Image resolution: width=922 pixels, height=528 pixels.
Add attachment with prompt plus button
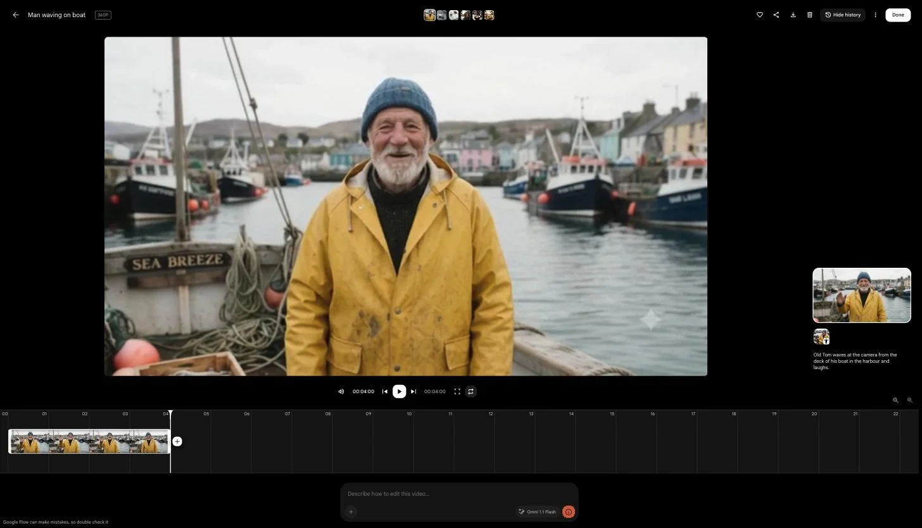click(x=351, y=512)
